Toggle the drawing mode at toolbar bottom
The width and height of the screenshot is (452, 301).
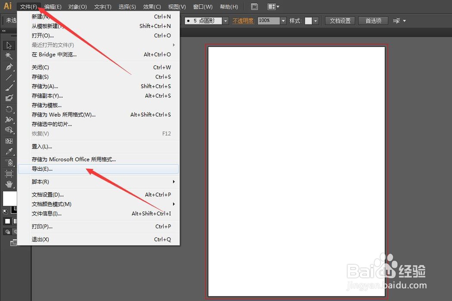pyautogui.click(x=8, y=231)
